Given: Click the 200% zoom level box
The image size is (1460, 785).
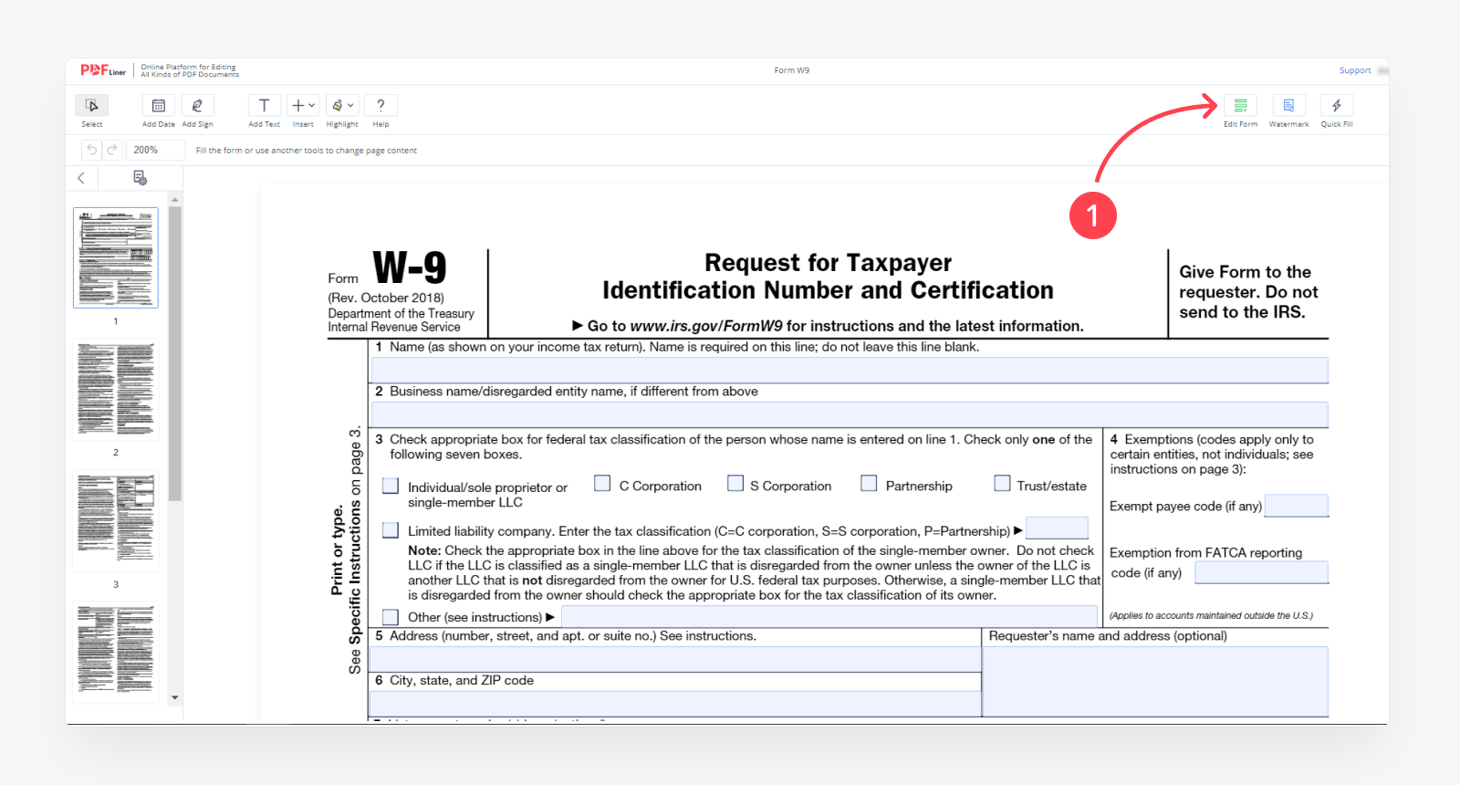Looking at the screenshot, I should [x=155, y=150].
